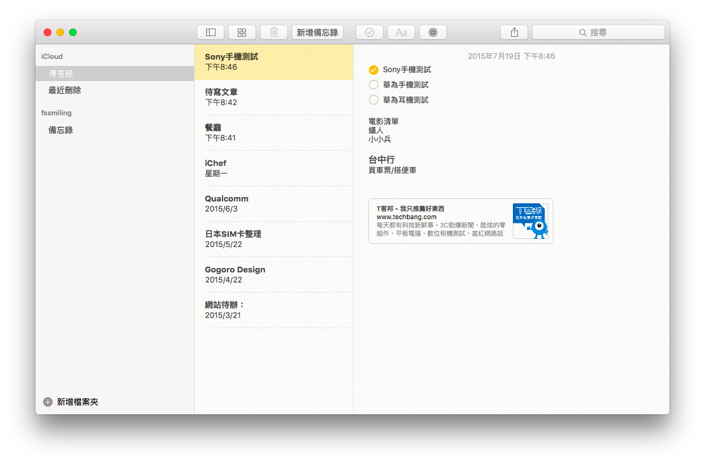Open the 待寫文章 note
This screenshot has height=465, width=705.
[274, 97]
